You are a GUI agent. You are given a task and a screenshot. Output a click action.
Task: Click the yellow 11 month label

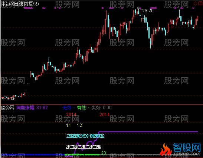[68, 125]
